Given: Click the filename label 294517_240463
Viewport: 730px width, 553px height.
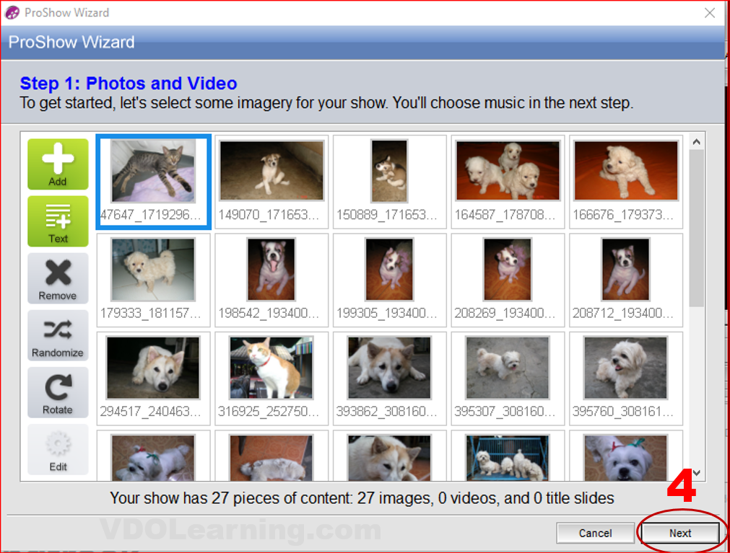Looking at the screenshot, I should point(150,411).
